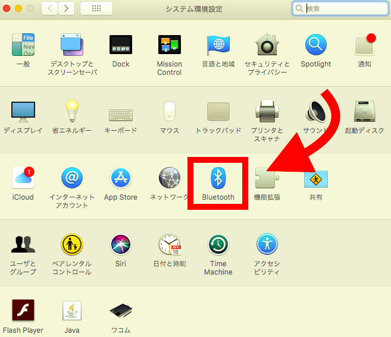Viewport: 391px width, 337px height.
Task: Minimize the システム環境設定 window
Action: pos(18,8)
